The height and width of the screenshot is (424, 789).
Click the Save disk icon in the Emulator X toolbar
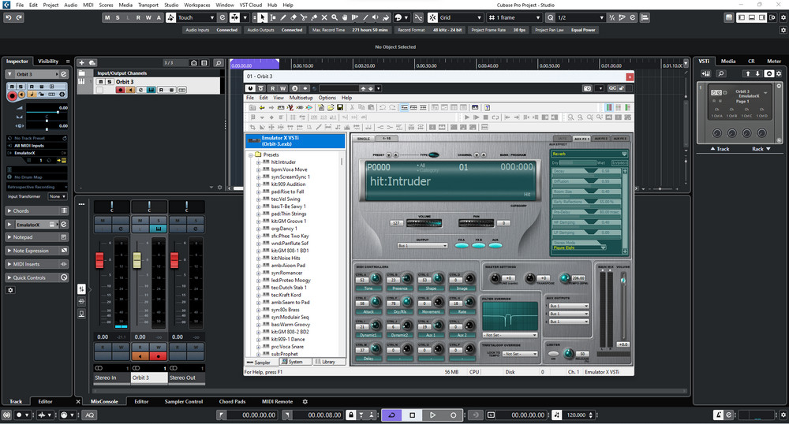tap(339, 107)
